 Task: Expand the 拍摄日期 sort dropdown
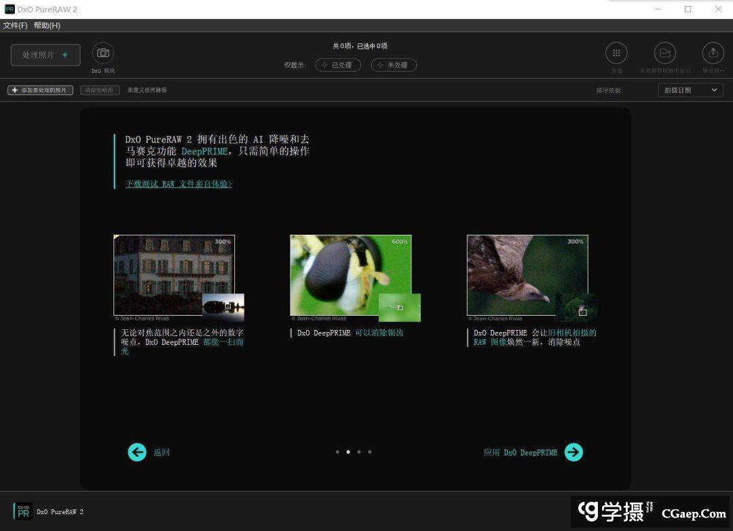690,90
